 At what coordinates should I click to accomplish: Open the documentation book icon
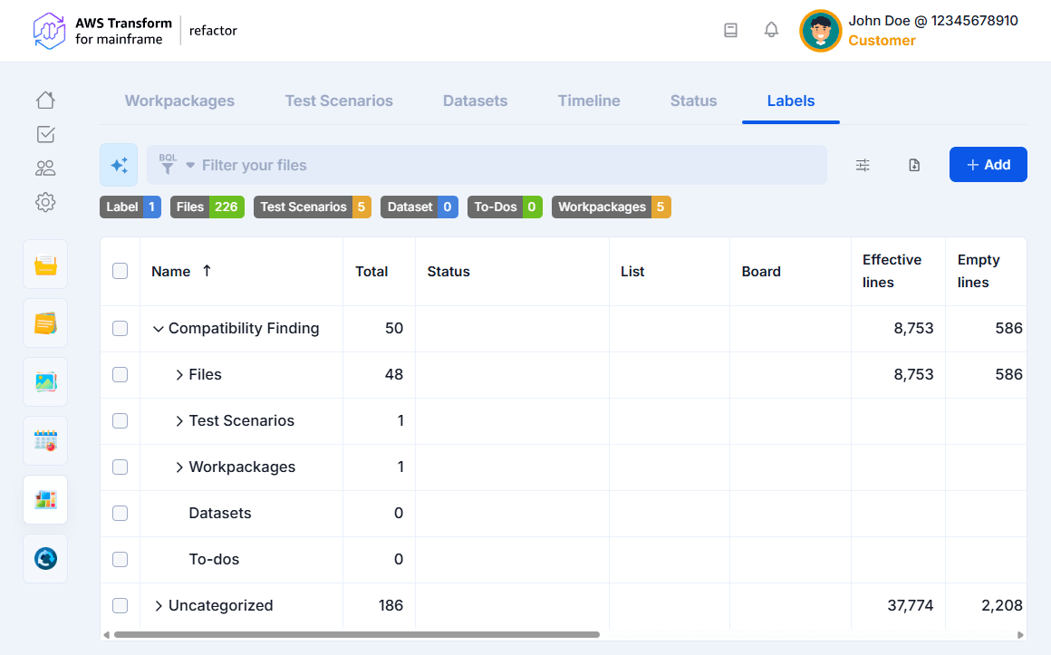730,30
